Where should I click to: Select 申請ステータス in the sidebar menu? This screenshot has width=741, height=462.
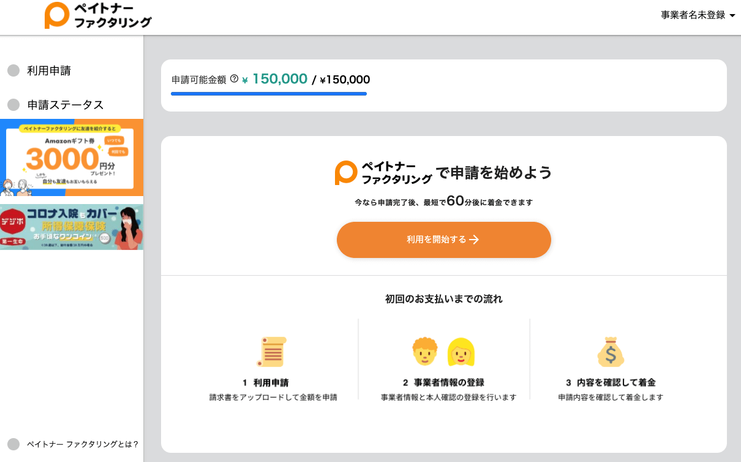(x=66, y=104)
